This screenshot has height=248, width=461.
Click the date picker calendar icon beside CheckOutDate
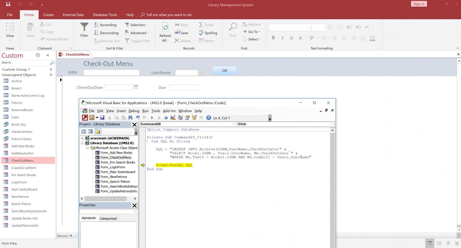136,87
